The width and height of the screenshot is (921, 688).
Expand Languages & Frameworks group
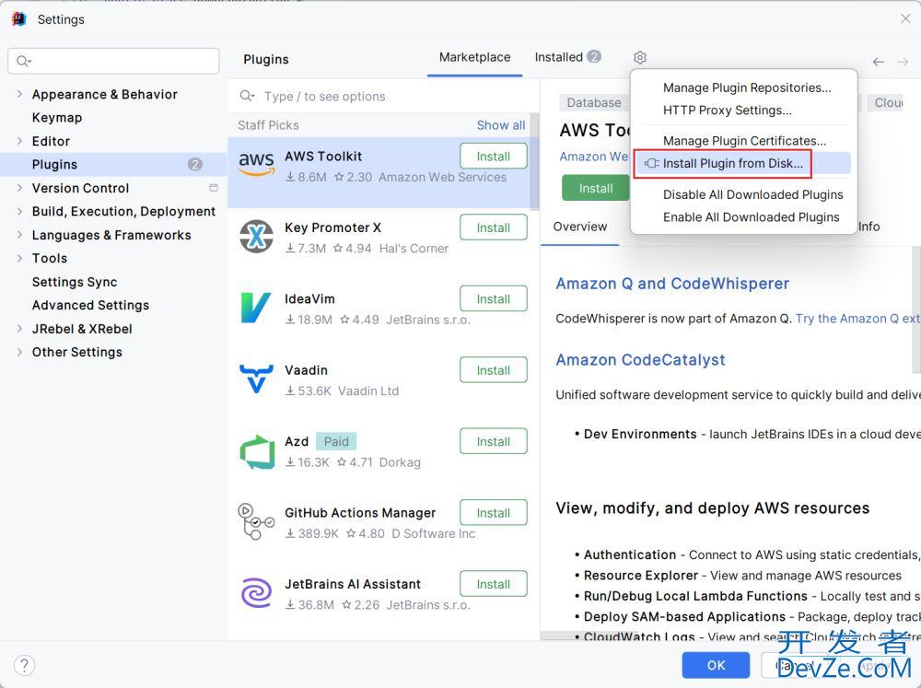click(x=19, y=235)
